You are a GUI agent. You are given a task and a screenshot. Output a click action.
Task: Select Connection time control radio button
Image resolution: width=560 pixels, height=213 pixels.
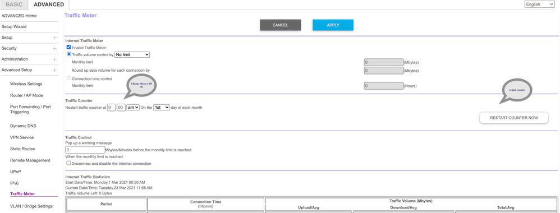(x=69, y=78)
